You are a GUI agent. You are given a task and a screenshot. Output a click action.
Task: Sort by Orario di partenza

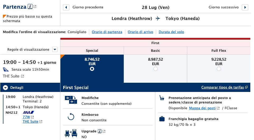(107, 32)
